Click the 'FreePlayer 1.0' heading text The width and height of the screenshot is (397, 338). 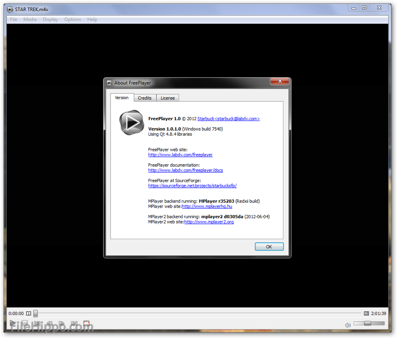pos(164,119)
